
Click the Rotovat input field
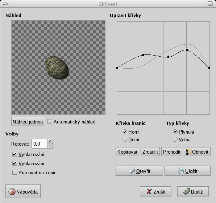pos(40,144)
